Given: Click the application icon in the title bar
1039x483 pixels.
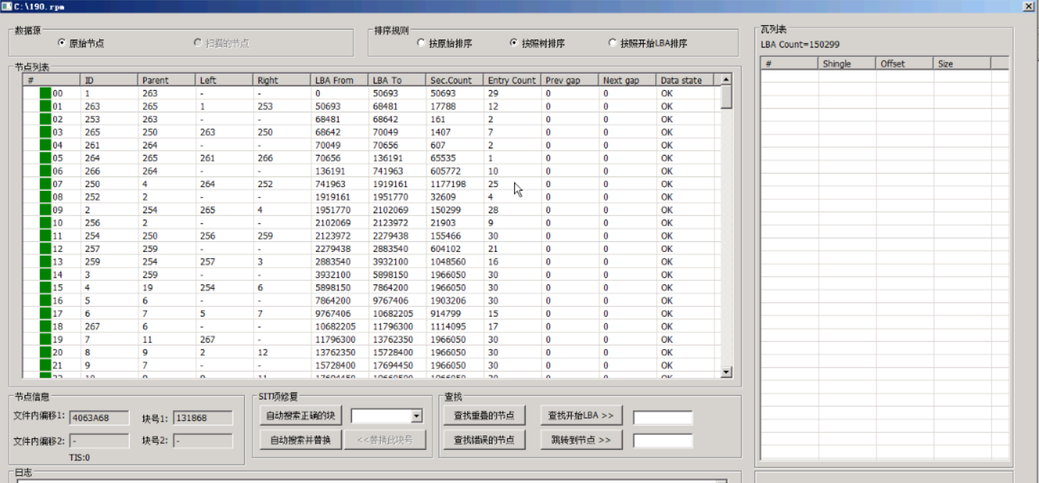Looking at the screenshot, I should click(x=6, y=6).
